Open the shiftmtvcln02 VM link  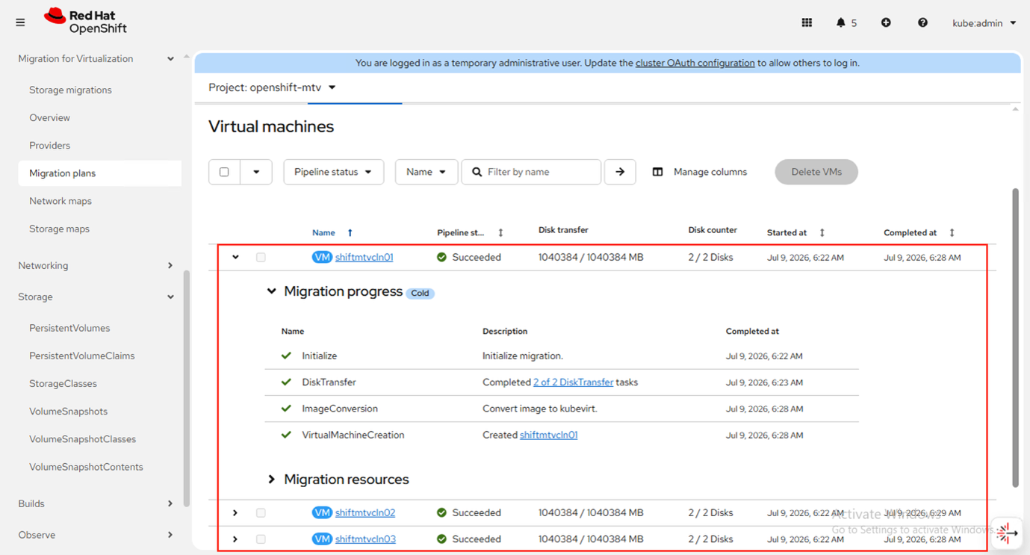[x=365, y=512]
